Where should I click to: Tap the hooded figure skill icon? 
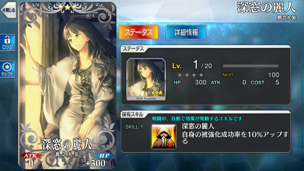pos(164,137)
